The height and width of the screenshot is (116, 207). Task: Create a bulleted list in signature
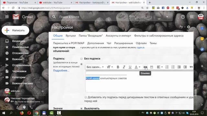pos(173,67)
